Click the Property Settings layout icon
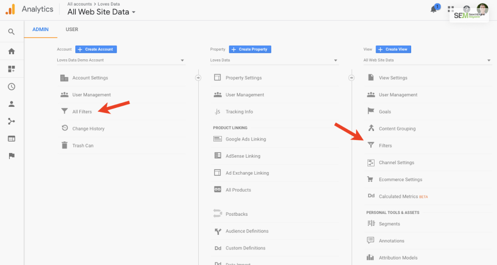Image resolution: width=497 pixels, height=265 pixels. (217, 77)
